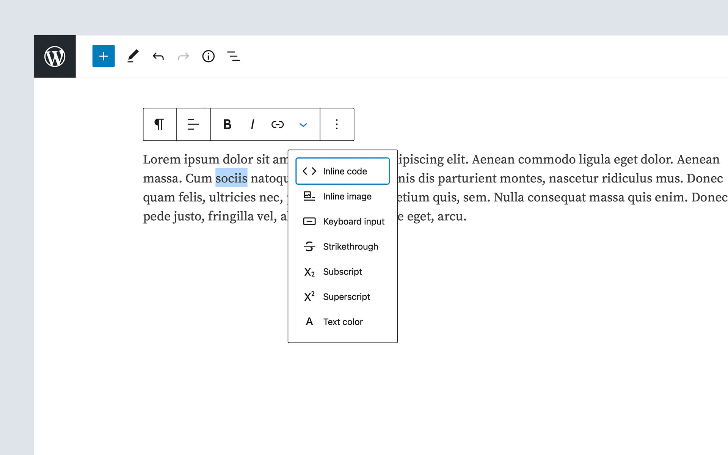Select the Tools pencil icon
Screen dimensions: 728x455
(x=133, y=56)
